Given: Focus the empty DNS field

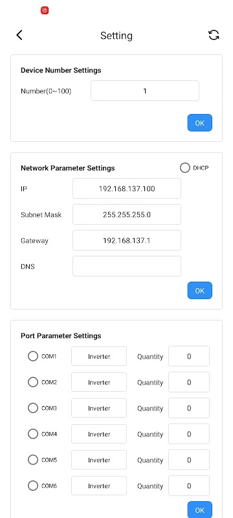Looking at the screenshot, I should [127, 266].
